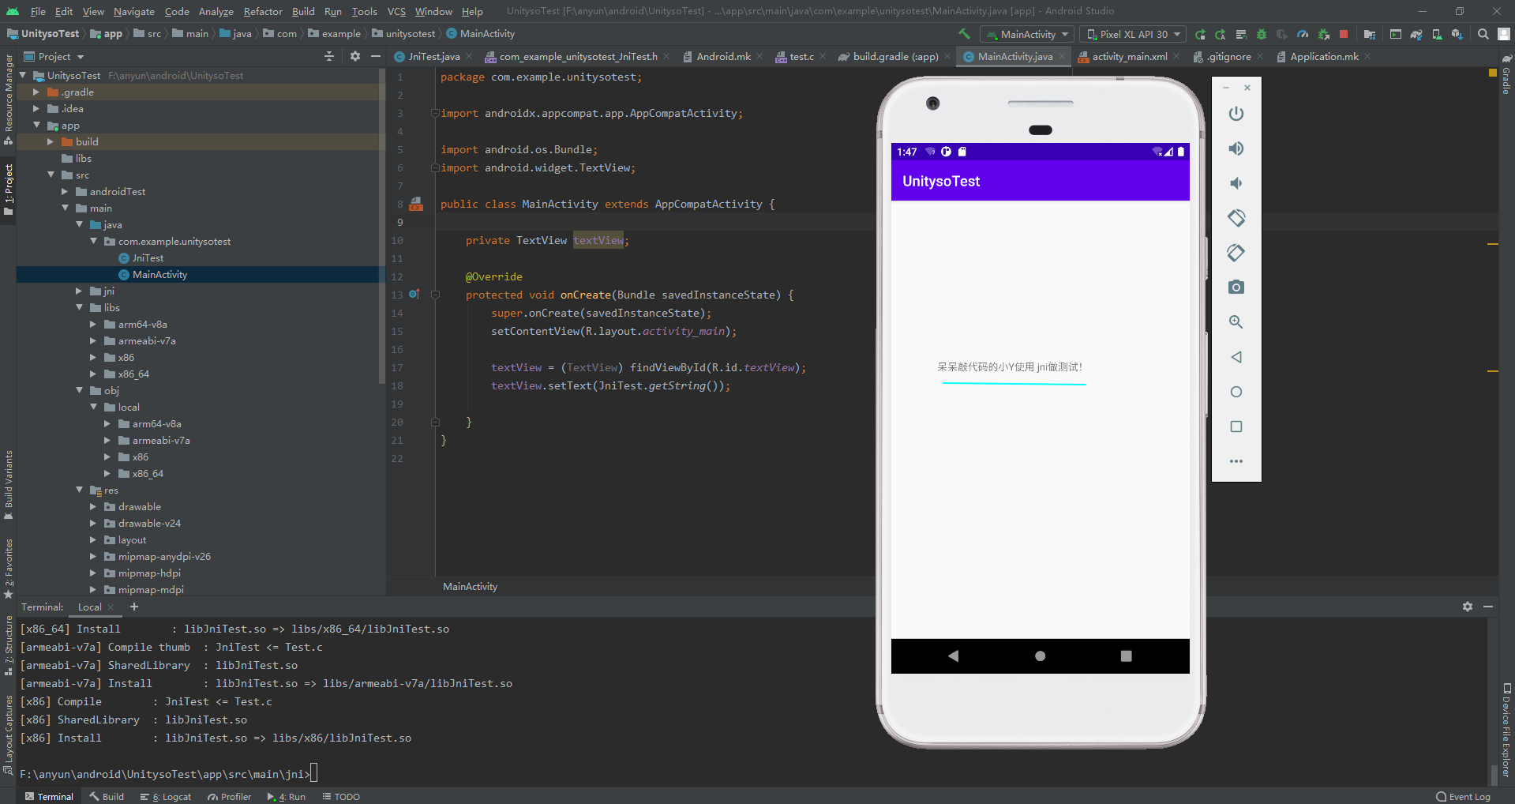This screenshot has height=804, width=1515.
Task: Open the Build tool window button
Action: tap(107, 796)
